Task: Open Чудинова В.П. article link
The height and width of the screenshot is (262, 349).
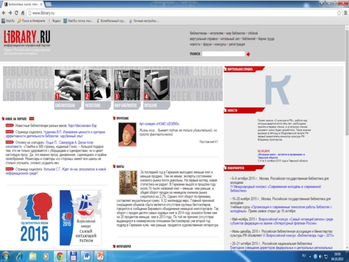Action: pyautogui.click(x=55, y=134)
